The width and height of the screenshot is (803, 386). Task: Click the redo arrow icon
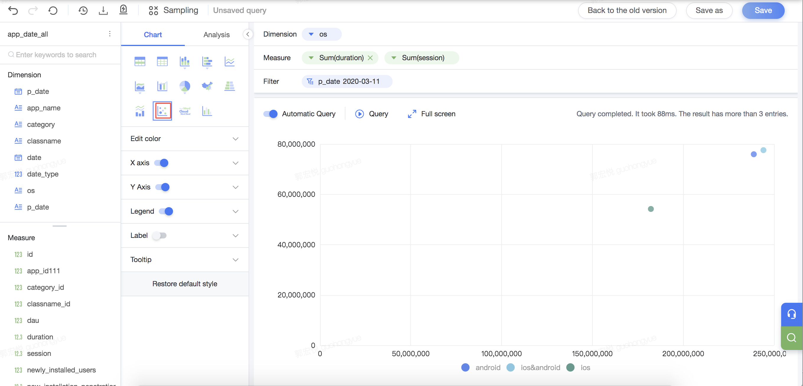point(33,11)
